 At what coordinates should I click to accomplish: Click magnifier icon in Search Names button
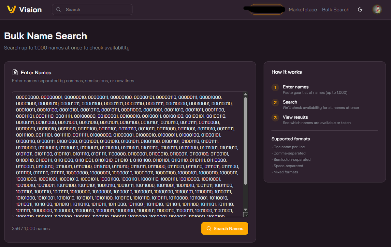tap(209, 228)
